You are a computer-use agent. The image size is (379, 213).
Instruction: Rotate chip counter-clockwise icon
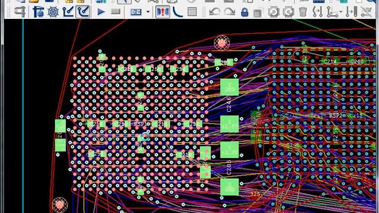(x=274, y=12)
